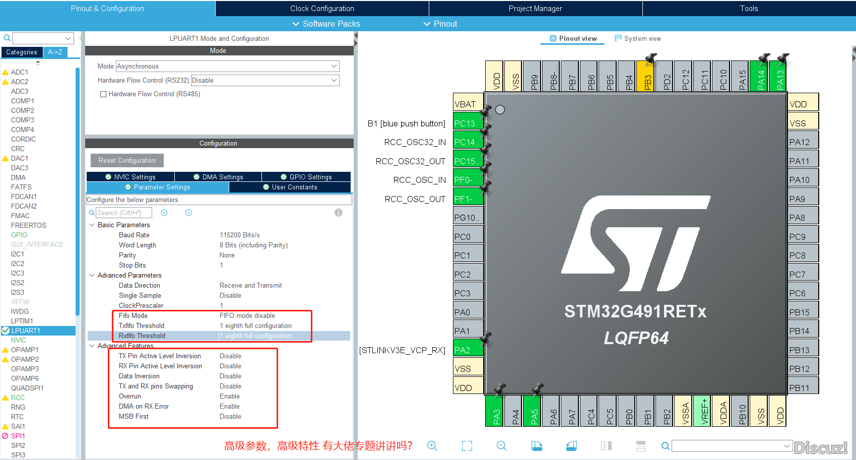Screen dimensions: 856x460
Task: Select FREERTOS in the peripheral list
Action: click(x=29, y=225)
